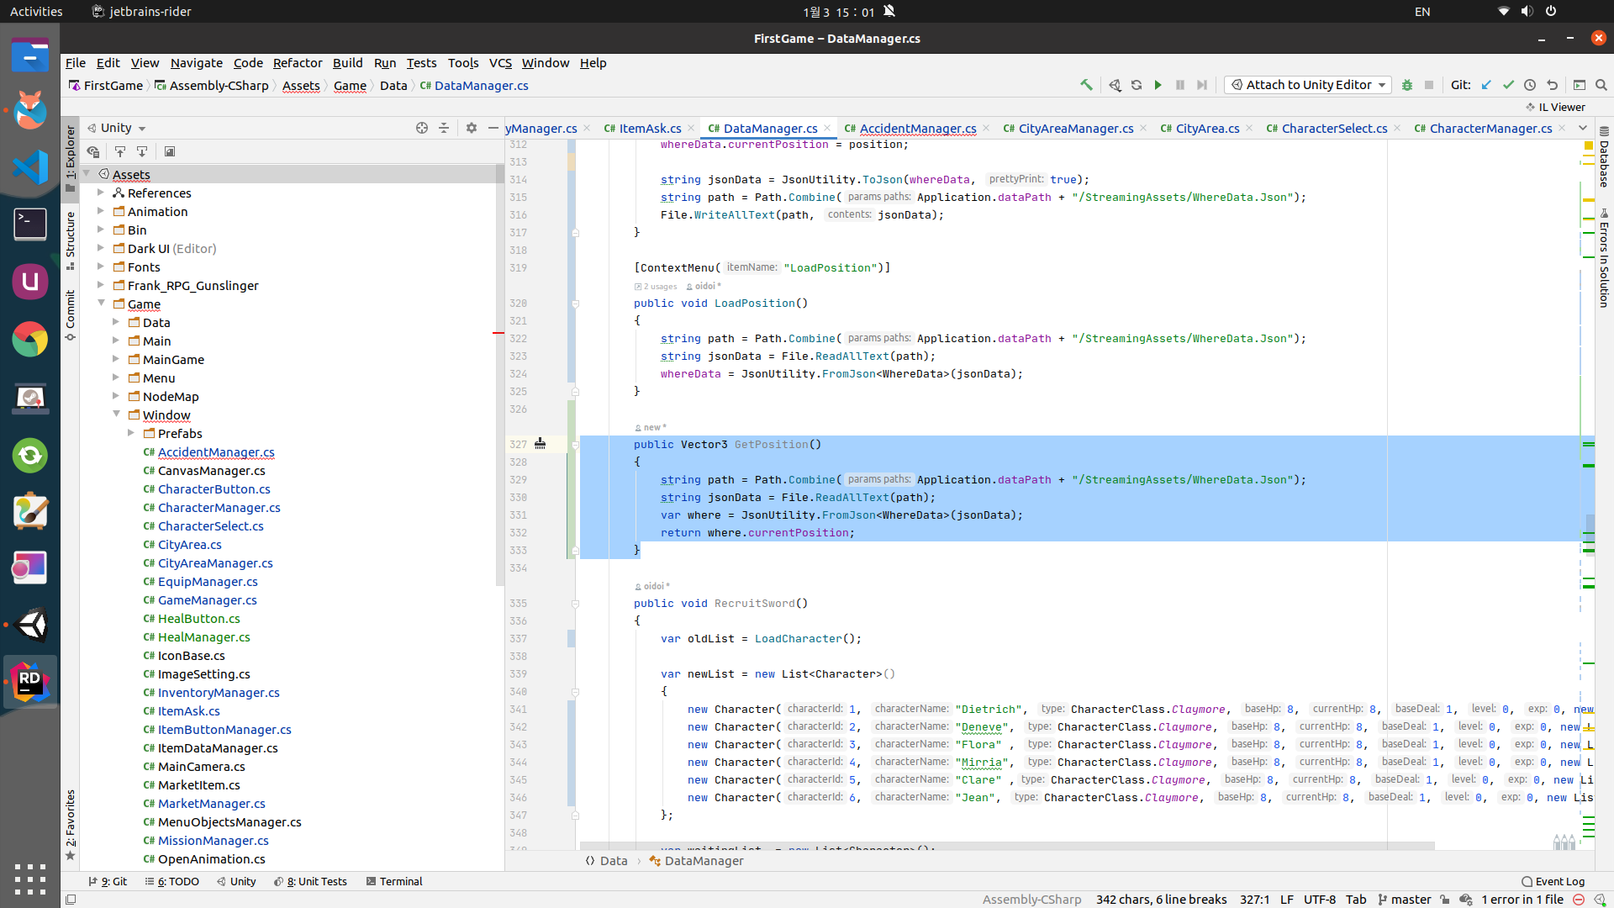Toggle the preview icon in Explorer toolbar

(170, 151)
